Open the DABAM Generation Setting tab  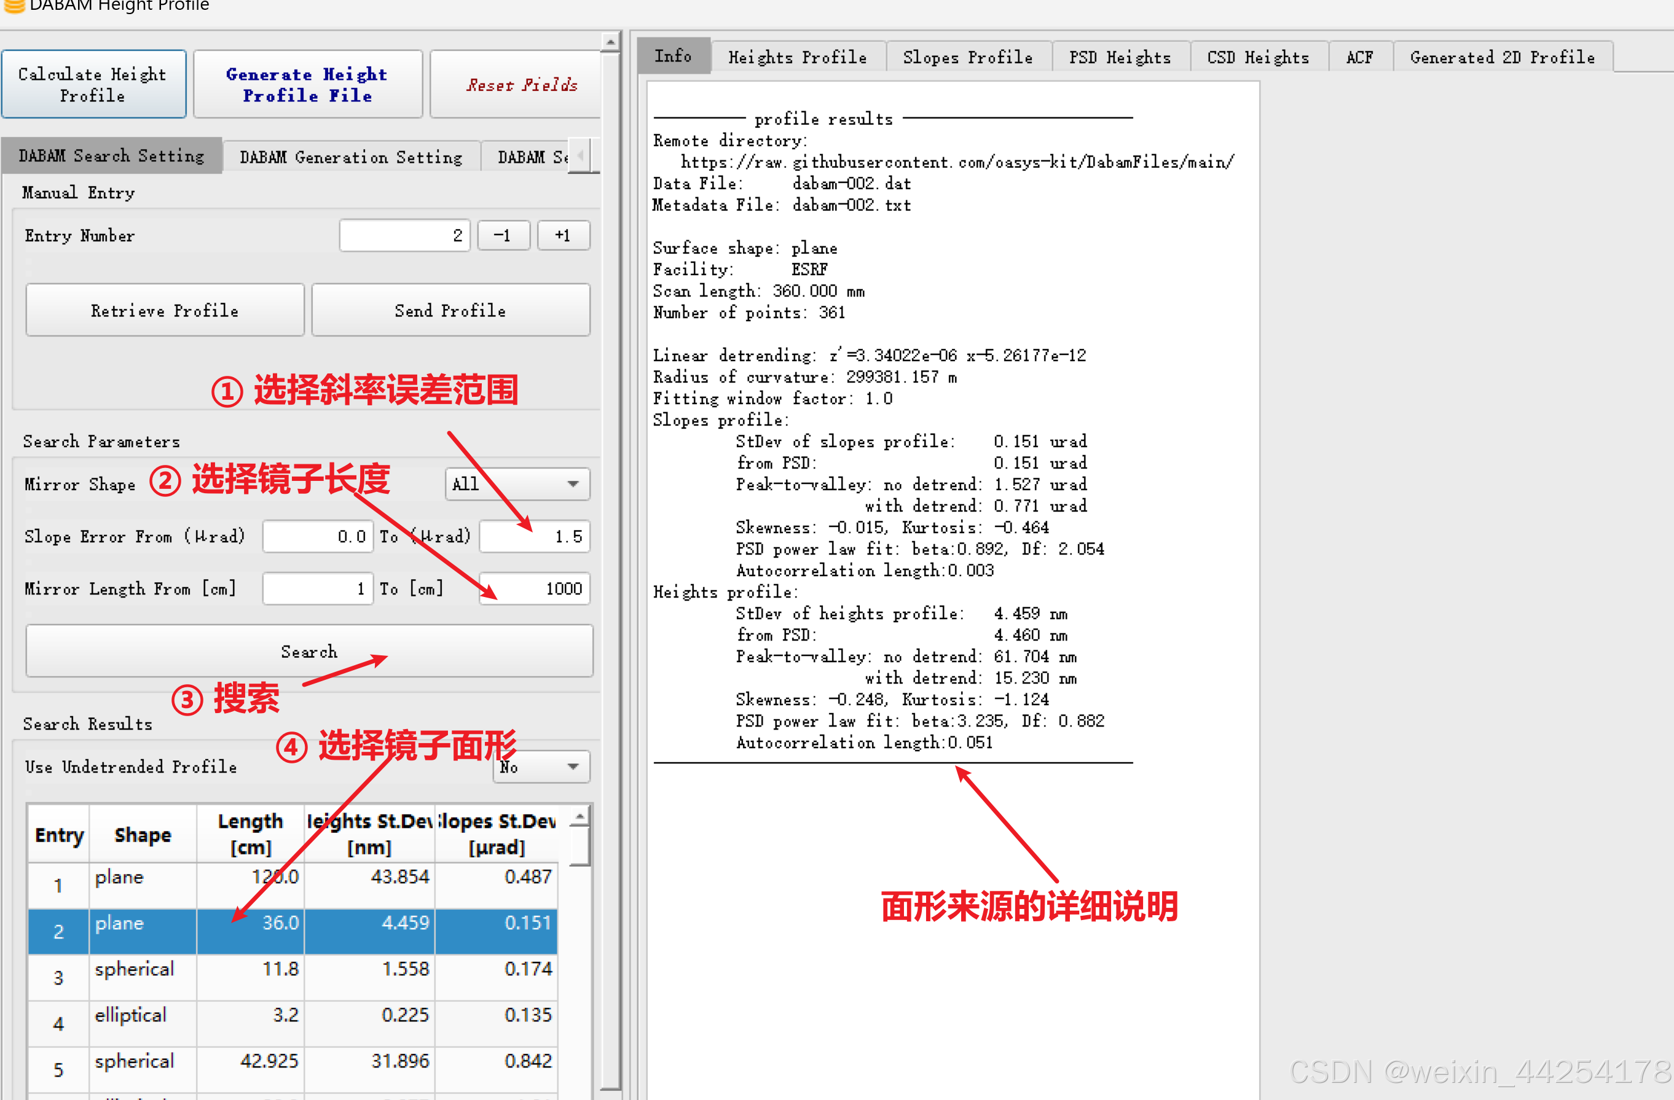[x=351, y=157]
